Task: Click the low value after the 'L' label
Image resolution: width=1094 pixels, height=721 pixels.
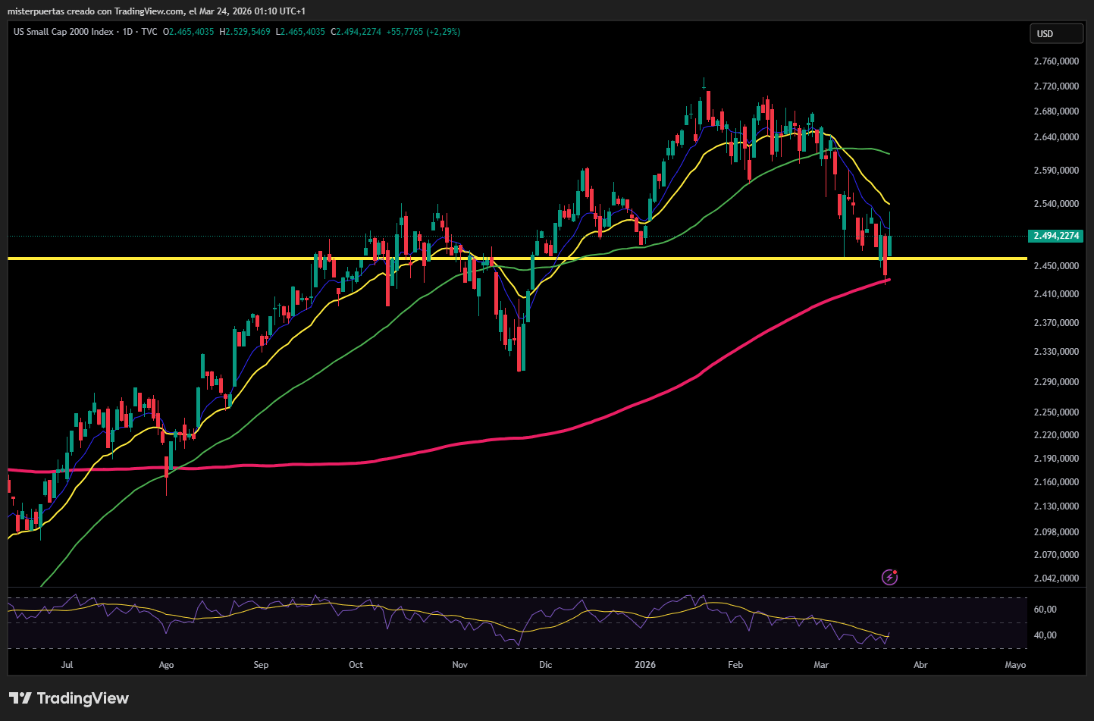Action: point(302,32)
